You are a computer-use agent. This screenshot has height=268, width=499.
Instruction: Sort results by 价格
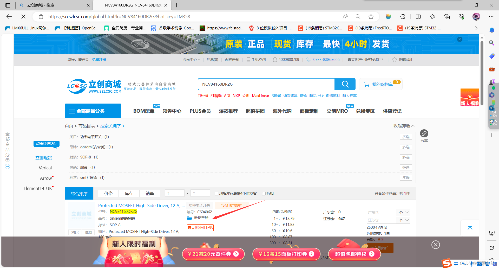tap(108, 193)
